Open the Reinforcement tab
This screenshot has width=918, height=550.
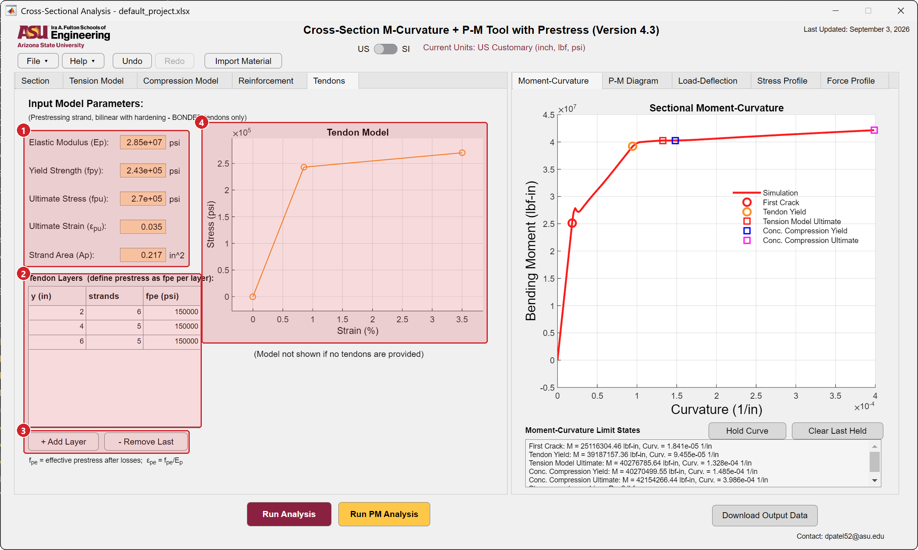[x=266, y=81]
